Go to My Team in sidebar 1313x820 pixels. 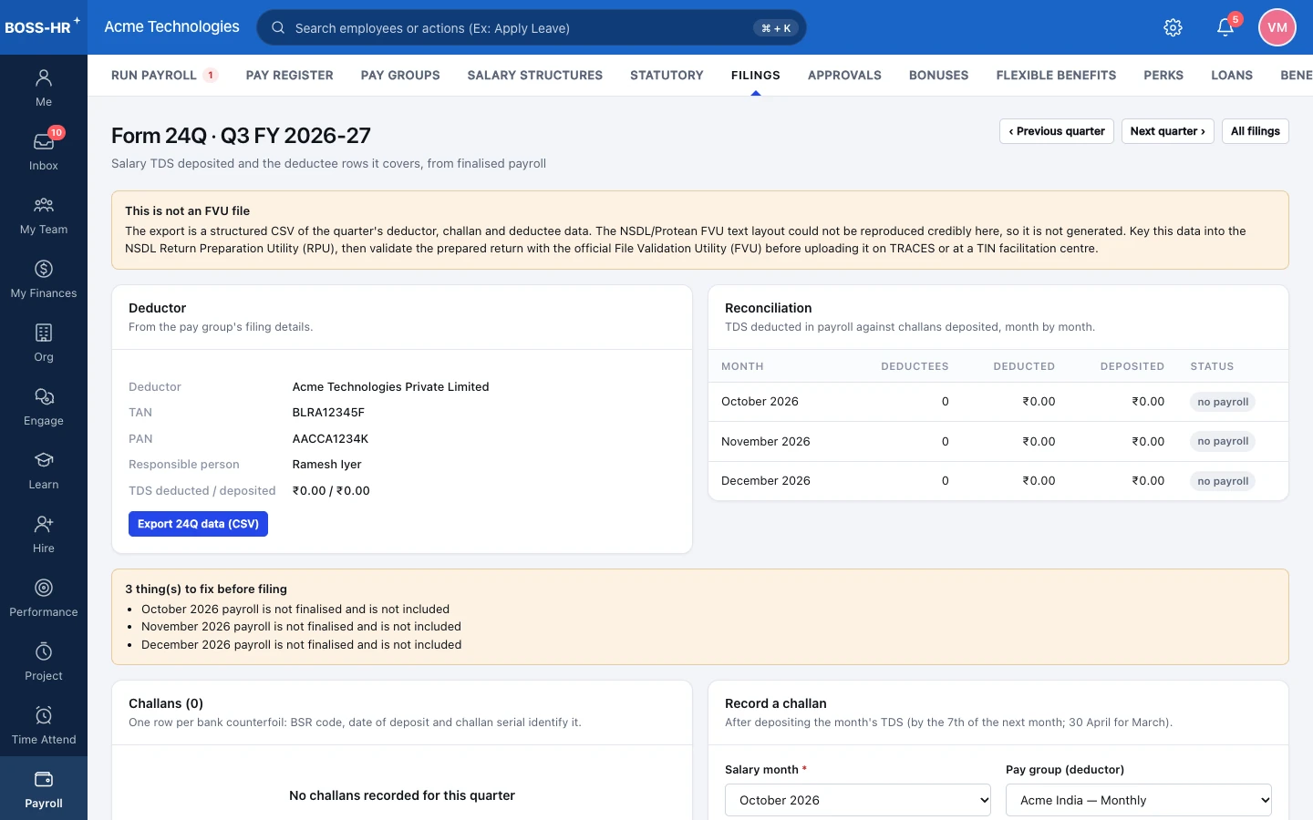[x=44, y=215]
